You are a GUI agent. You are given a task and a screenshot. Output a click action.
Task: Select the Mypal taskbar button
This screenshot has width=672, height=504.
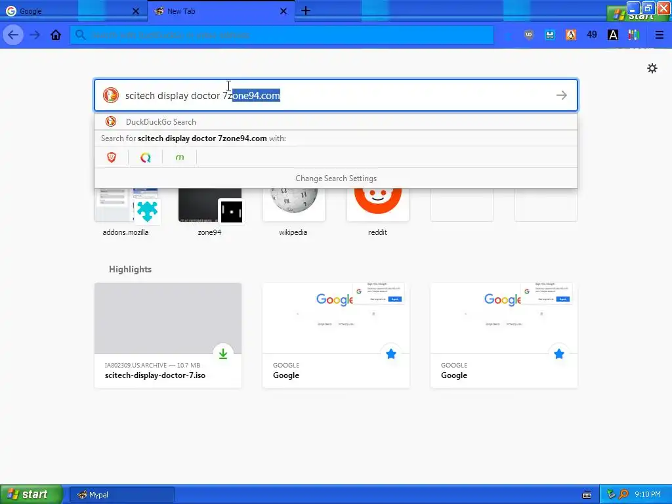coord(121,495)
